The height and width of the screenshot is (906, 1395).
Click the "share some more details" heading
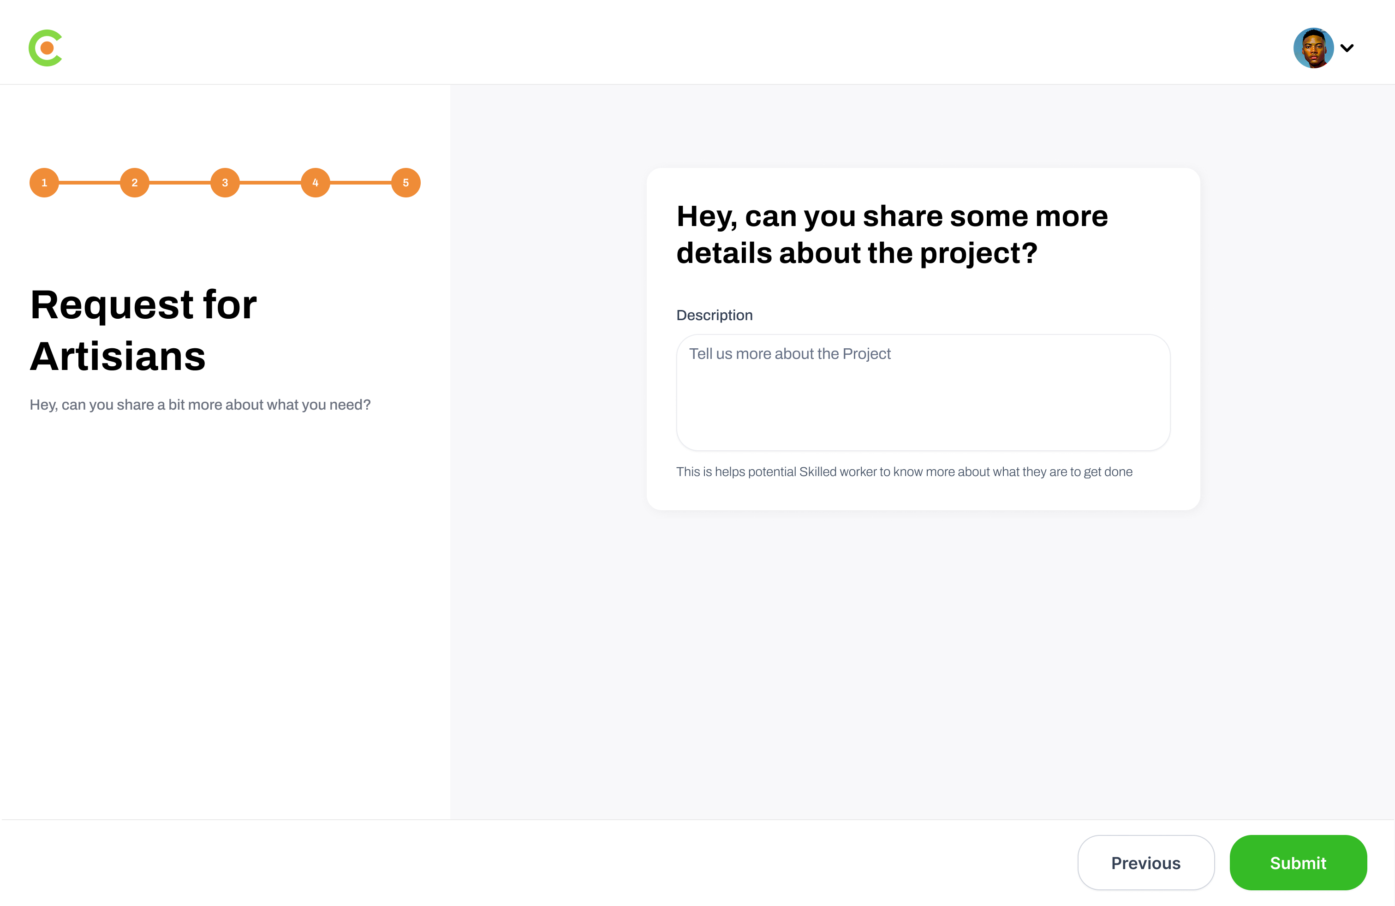click(x=892, y=234)
